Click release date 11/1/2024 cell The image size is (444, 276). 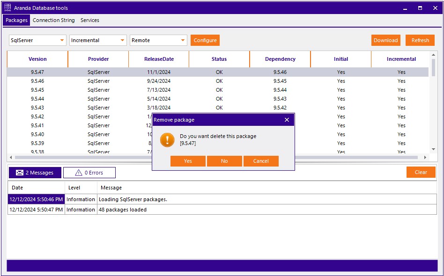coord(159,72)
